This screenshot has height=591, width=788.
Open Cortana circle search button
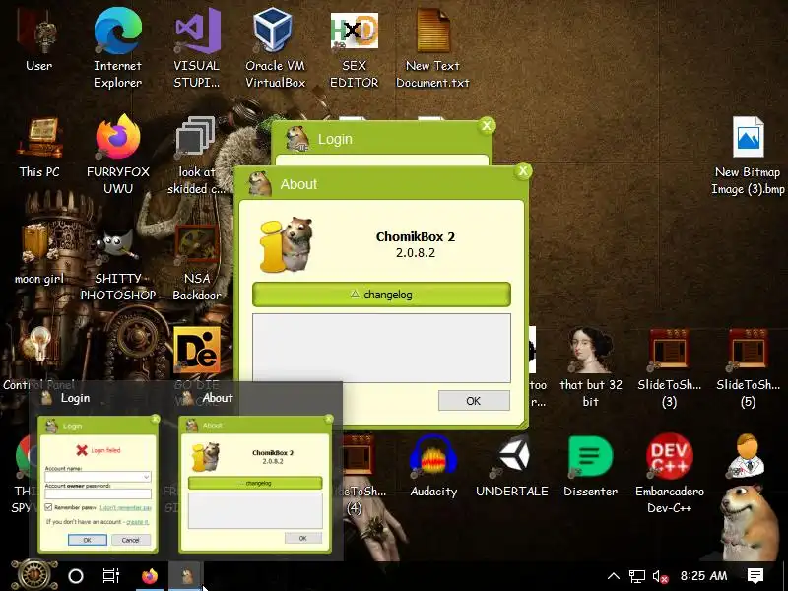[76, 576]
